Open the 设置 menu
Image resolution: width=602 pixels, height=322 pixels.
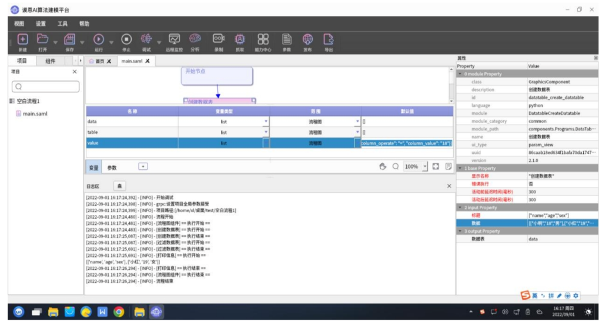[x=41, y=24]
